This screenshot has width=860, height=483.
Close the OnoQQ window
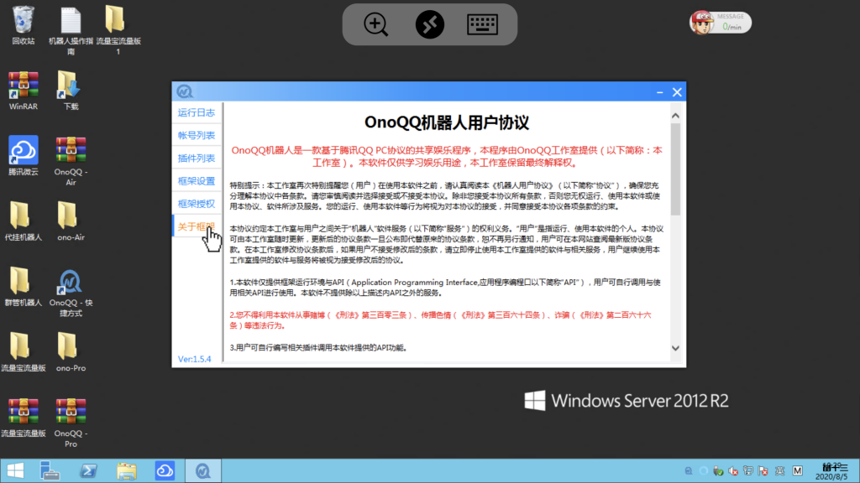click(x=677, y=92)
